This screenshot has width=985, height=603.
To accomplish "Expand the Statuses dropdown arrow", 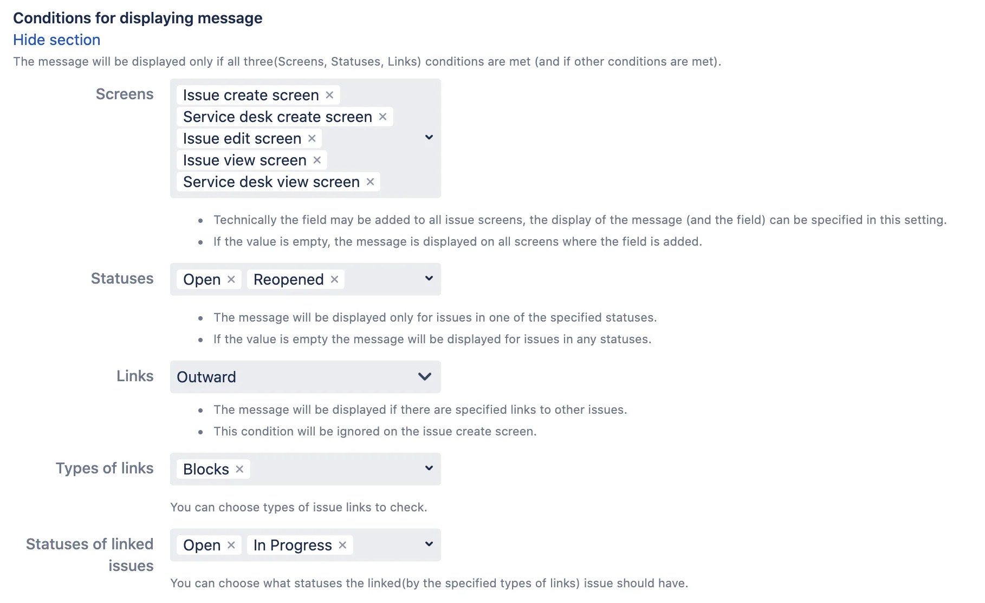I will [429, 279].
